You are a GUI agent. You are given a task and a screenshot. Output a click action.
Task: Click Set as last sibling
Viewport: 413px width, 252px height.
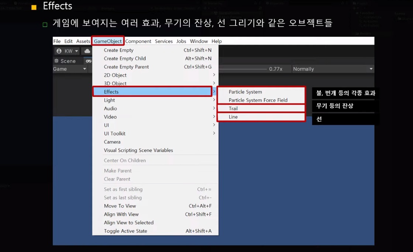point(155,197)
